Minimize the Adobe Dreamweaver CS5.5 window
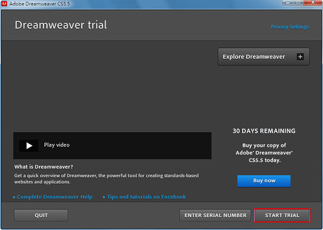323x230 pixels. [x=288, y=3]
